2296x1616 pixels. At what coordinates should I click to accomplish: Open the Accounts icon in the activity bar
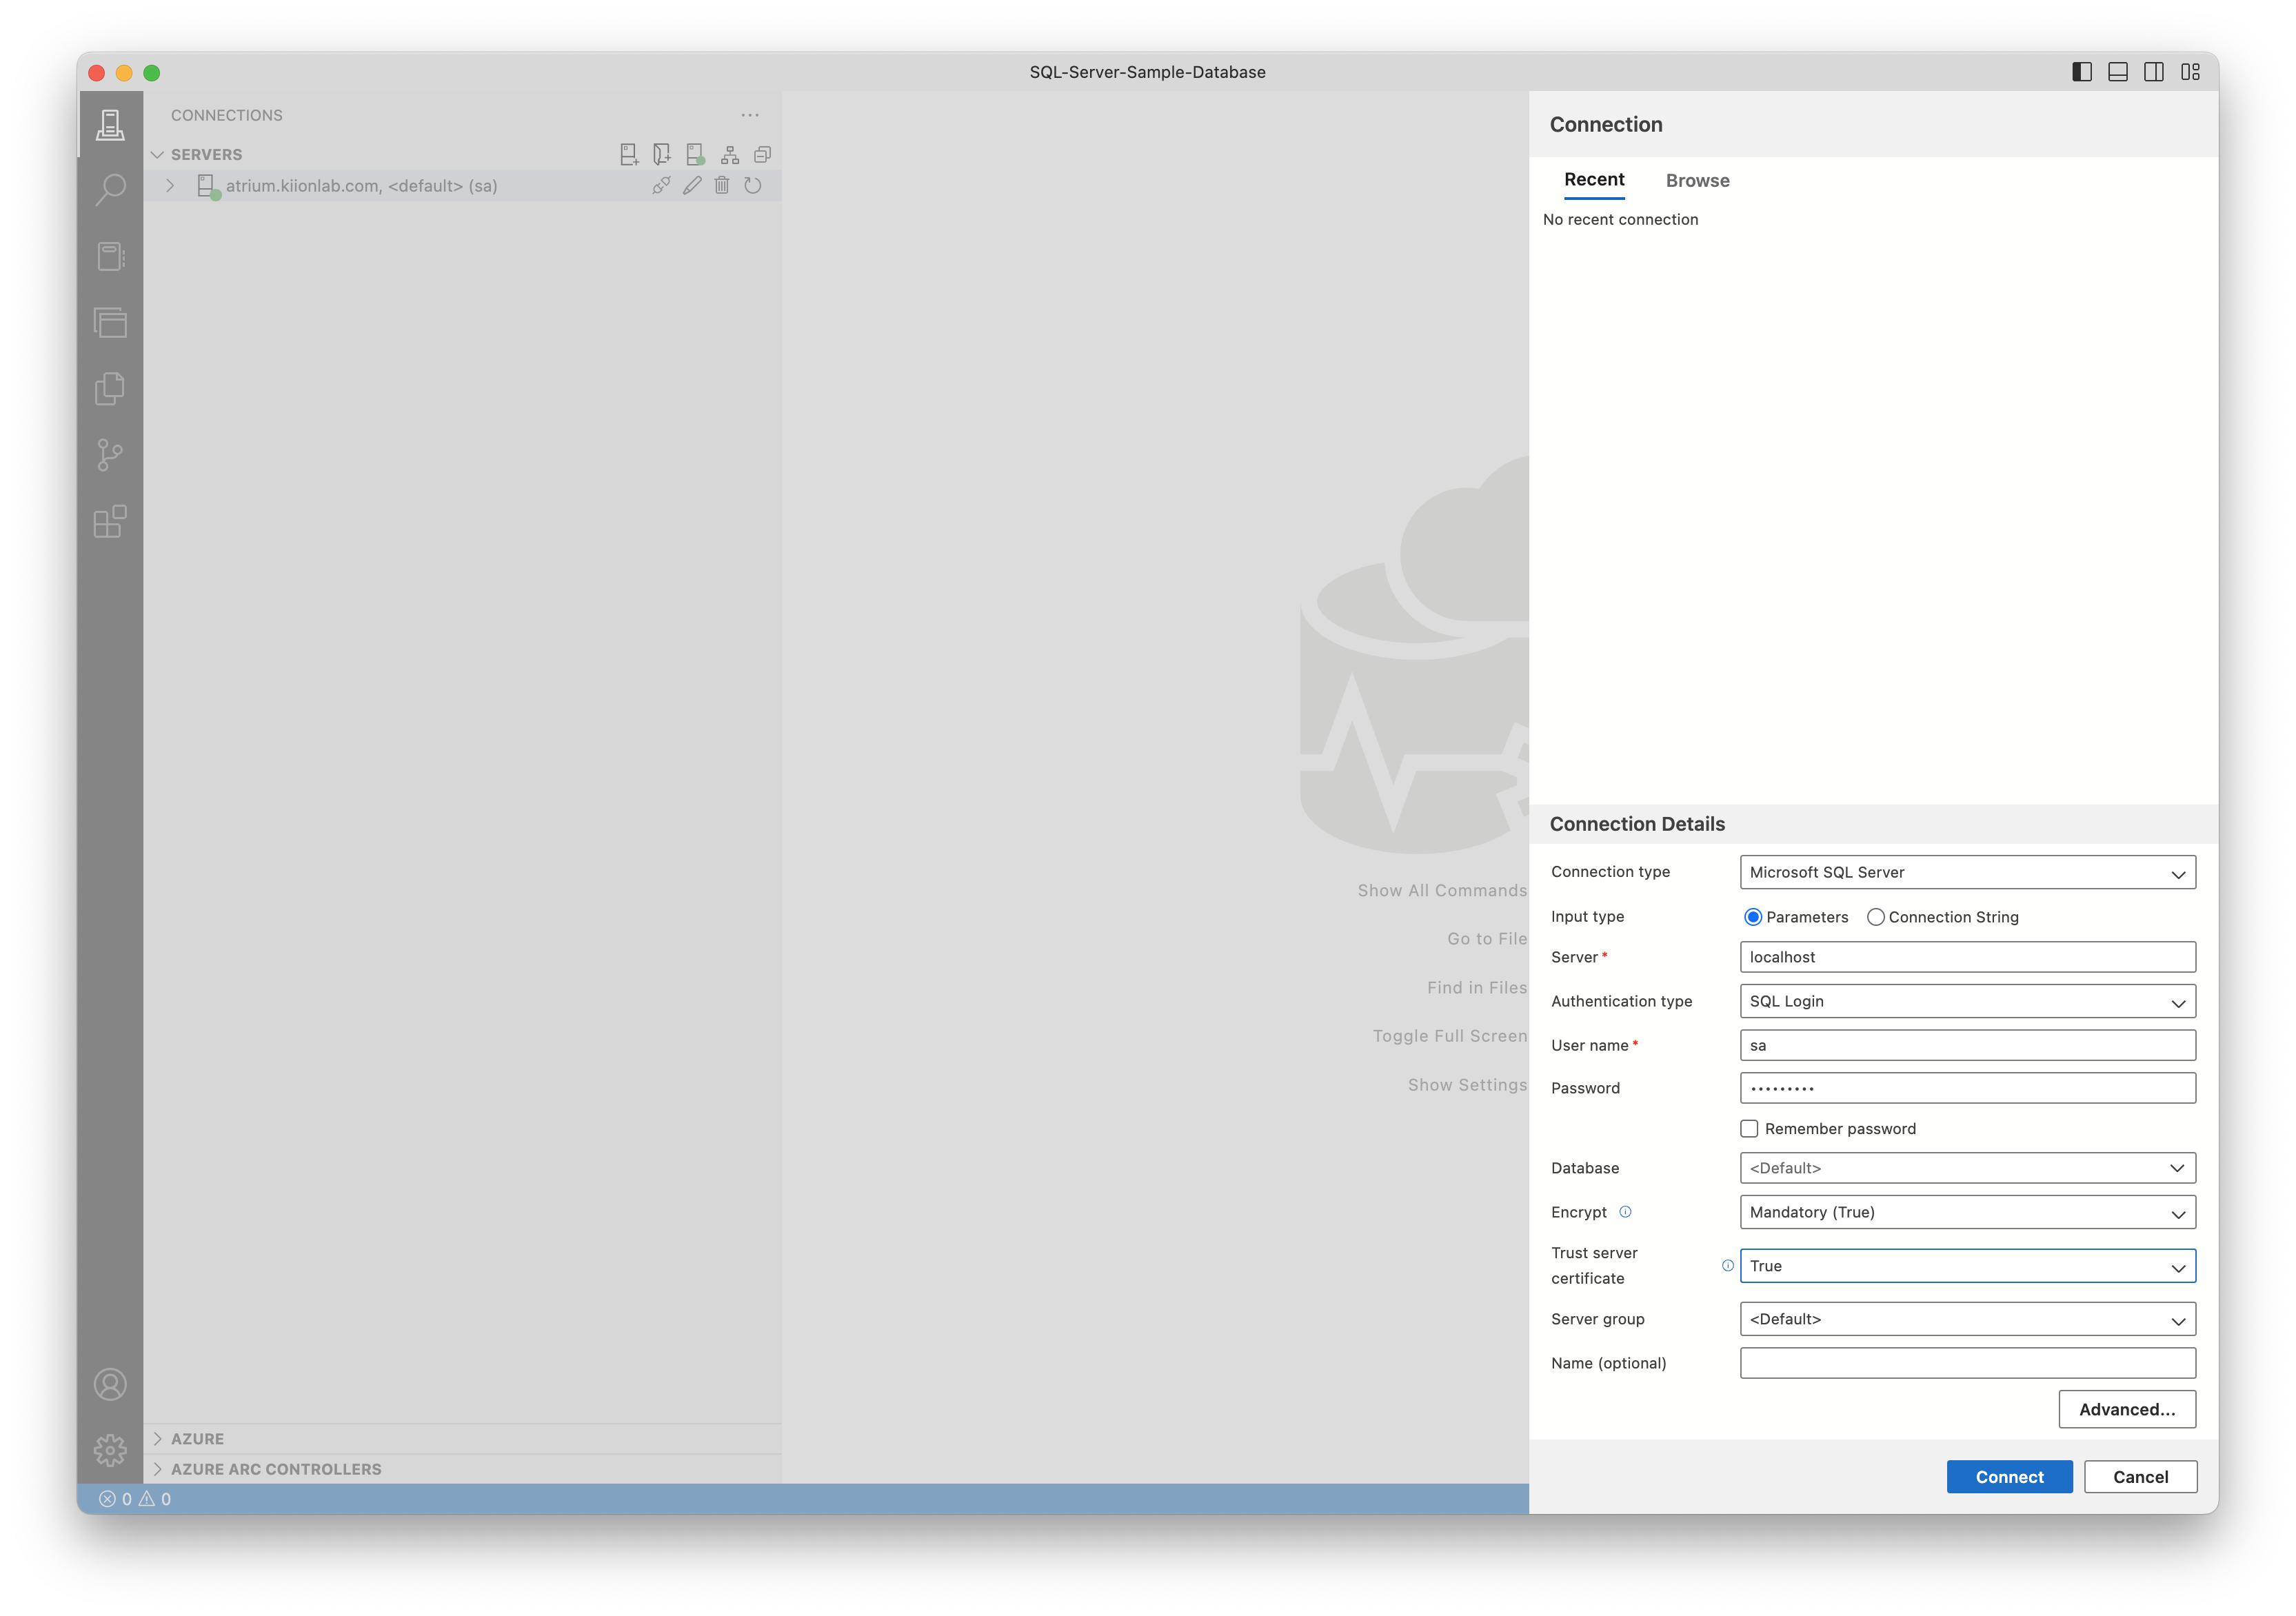point(110,1385)
